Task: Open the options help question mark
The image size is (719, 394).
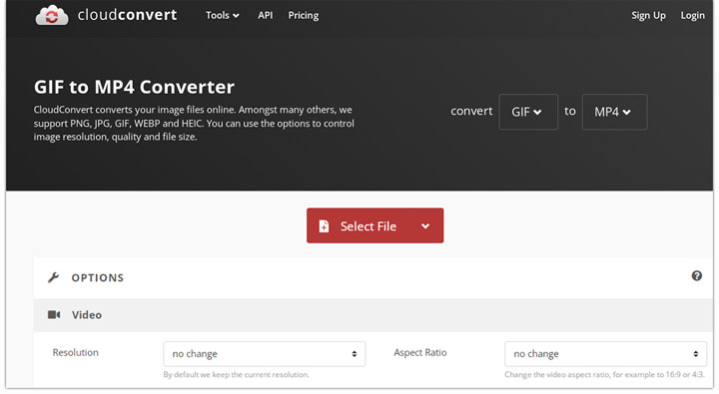Action: [x=697, y=275]
